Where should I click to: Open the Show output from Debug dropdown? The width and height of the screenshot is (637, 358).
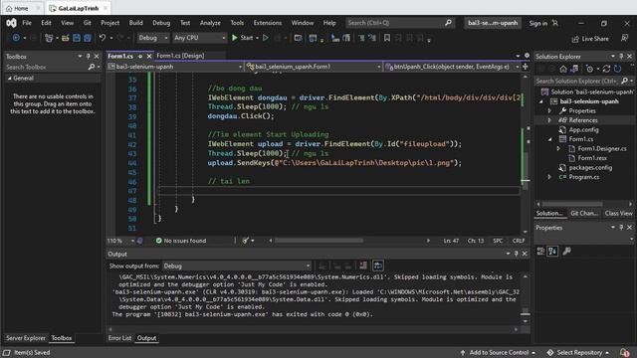coord(237,266)
